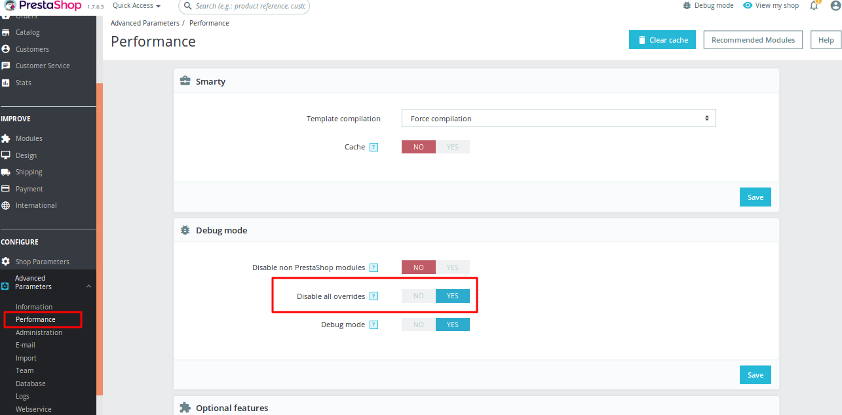Click the Recommended Modules button
The height and width of the screenshot is (415, 842).
click(754, 39)
